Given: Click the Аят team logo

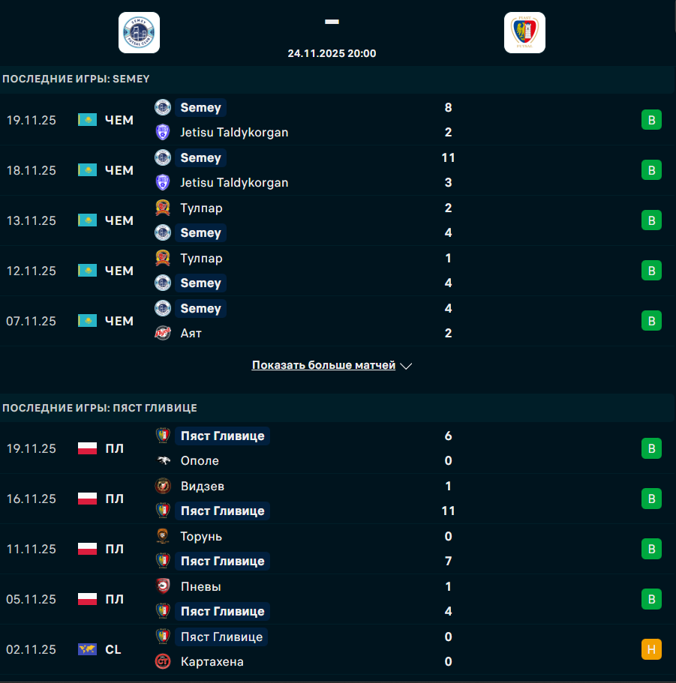Looking at the screenshot, I should (163, 333).
